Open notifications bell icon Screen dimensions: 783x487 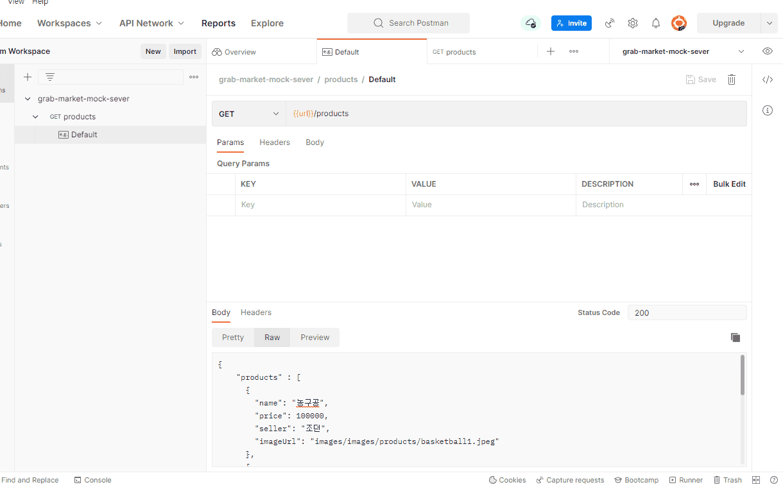(x=656, y=23)
